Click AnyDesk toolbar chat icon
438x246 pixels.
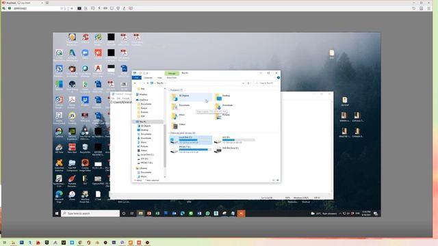point(93,8)
